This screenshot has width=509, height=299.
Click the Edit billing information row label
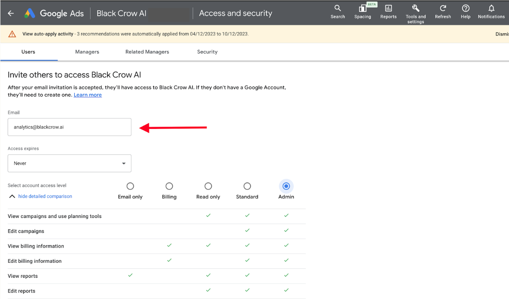click(x=35, y=261)
